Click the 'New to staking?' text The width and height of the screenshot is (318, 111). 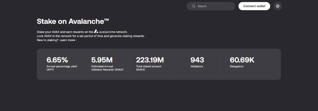point(48,40)
